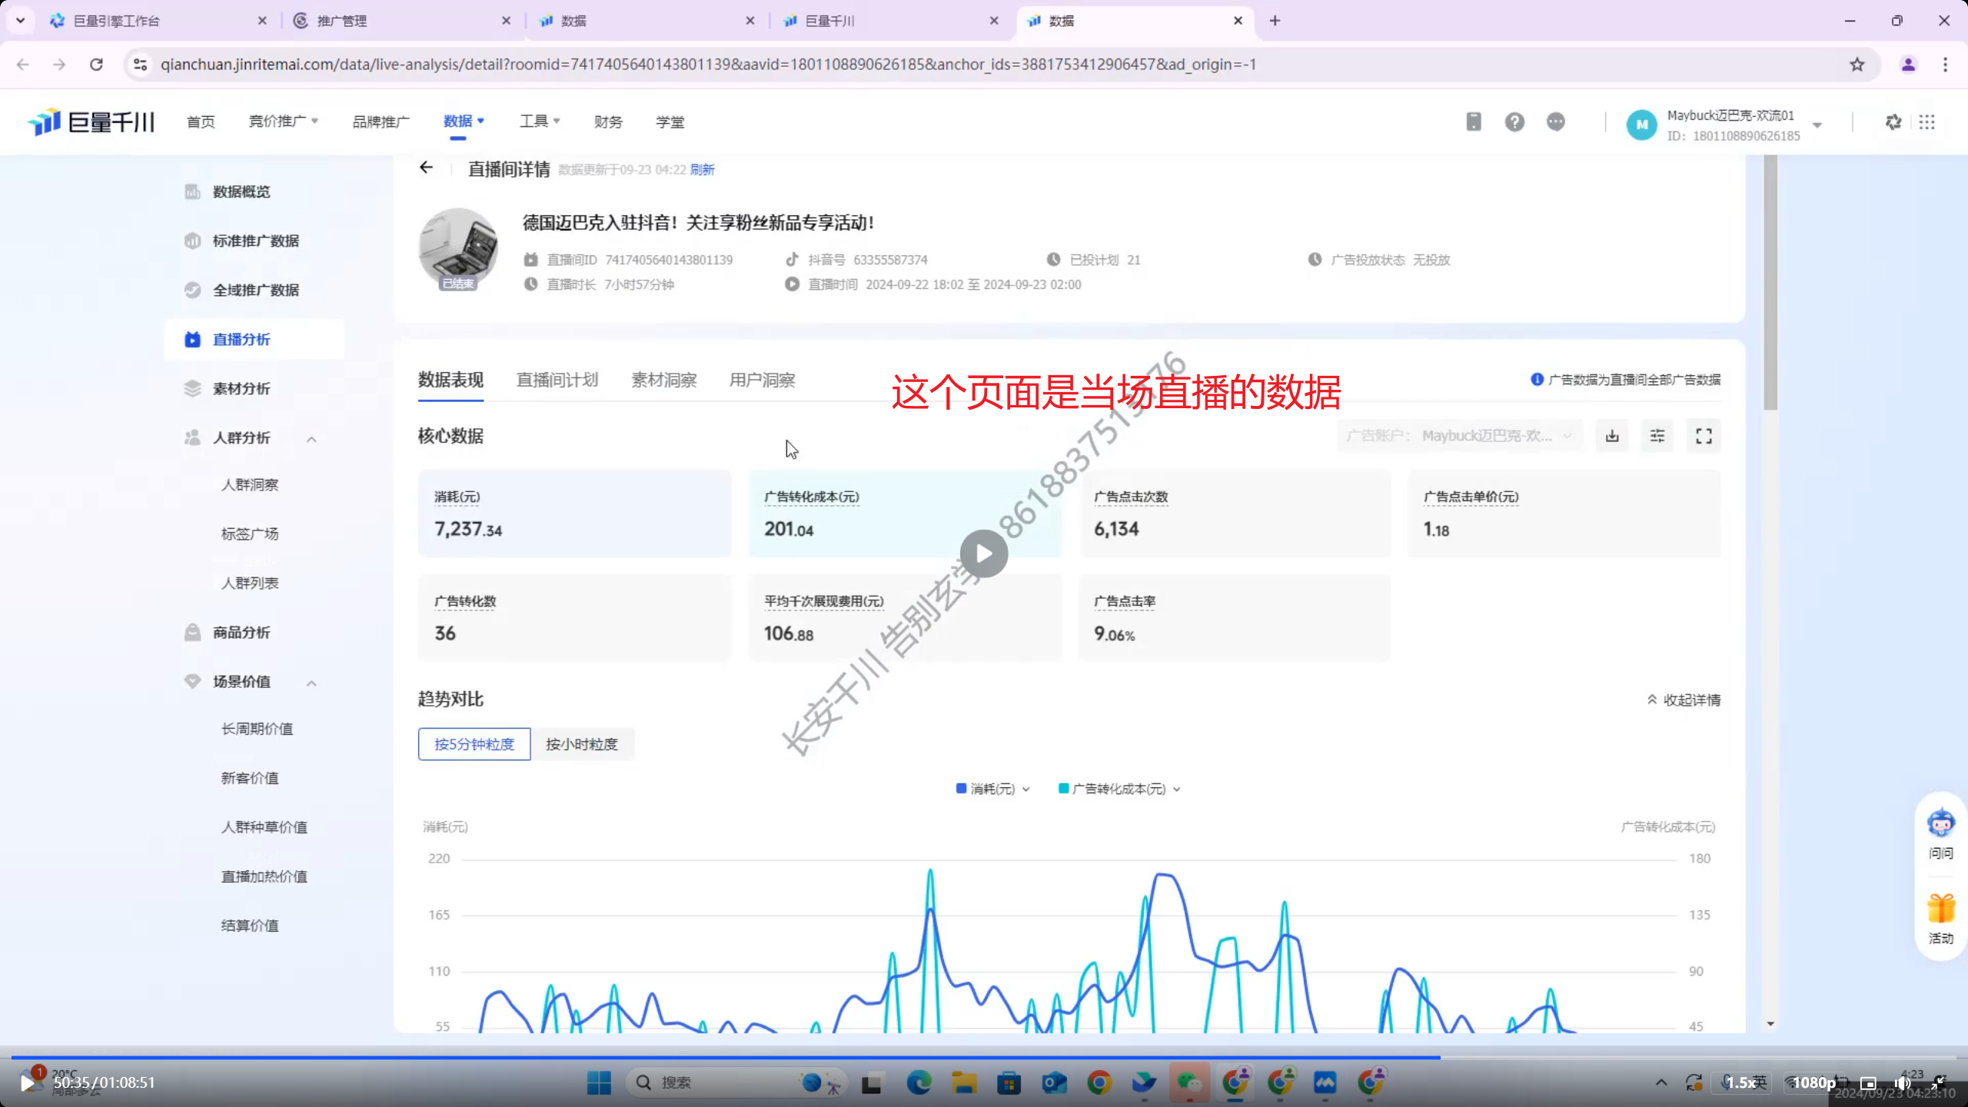Open the apps grid icon in header
1968x1107 pixels.
[x=1926, y=122]
